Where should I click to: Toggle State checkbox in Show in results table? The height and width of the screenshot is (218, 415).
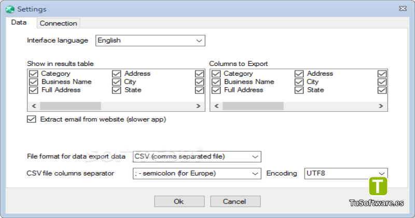pyautogui.click(x=116, y=90)
